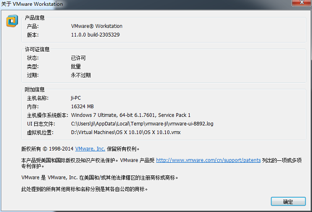
Task: Select the version text 11.0.0 build-2305329
Action: 96,35
